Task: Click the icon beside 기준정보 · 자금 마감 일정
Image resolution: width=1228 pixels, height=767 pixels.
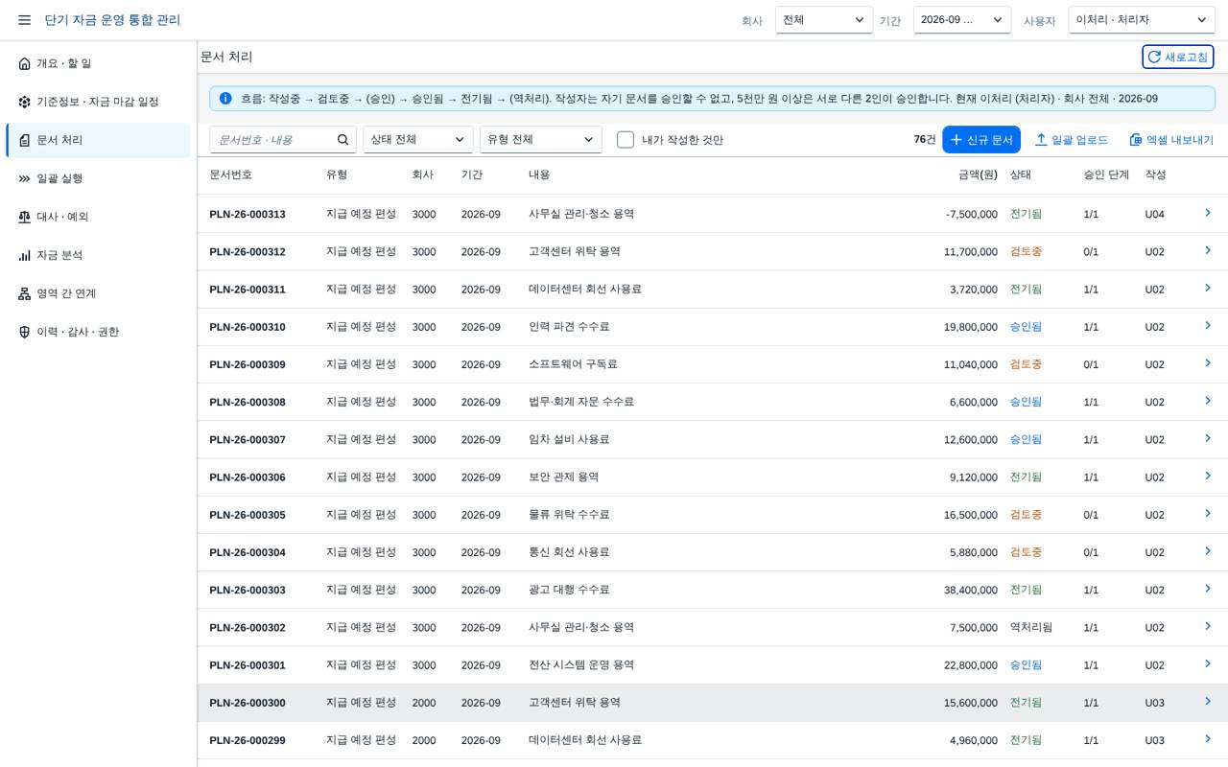Action: pyautogui.click(x=25, y=102)
